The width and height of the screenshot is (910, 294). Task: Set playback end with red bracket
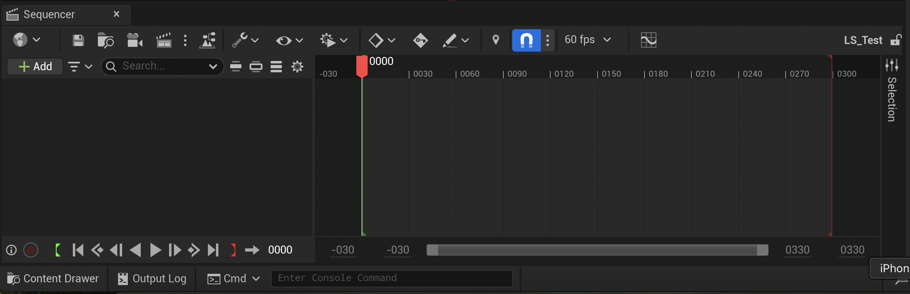[233, 250]
